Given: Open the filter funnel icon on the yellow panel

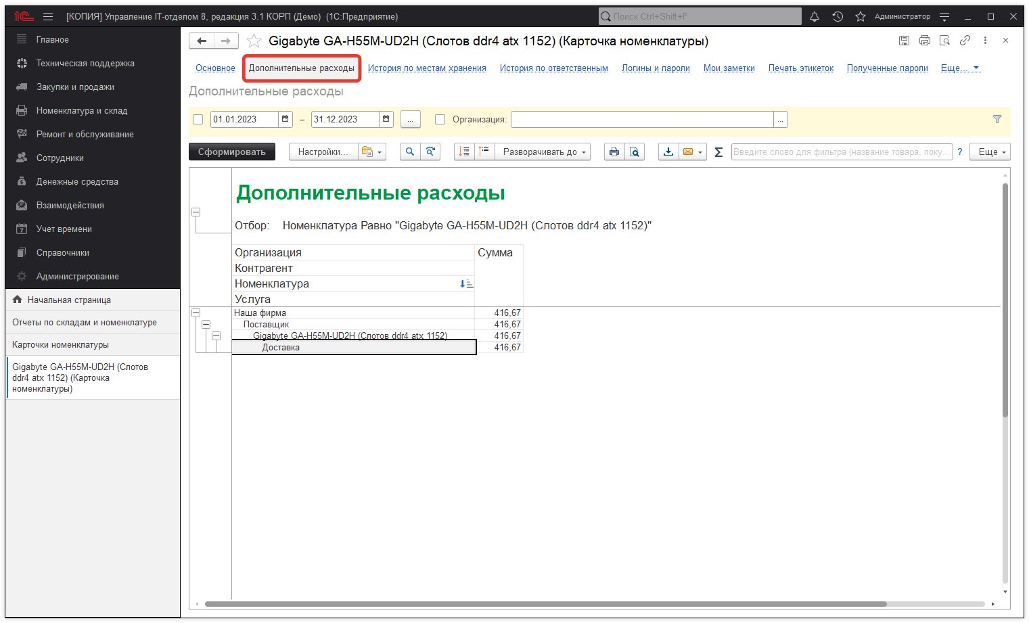Looking at the screenshot, I should 997,119.
